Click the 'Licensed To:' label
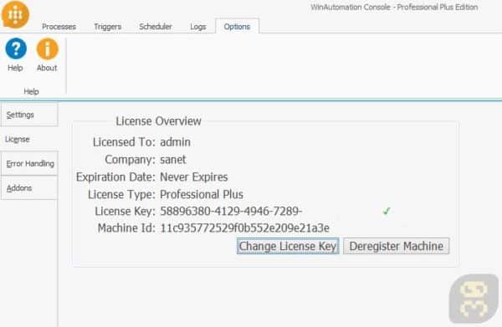 click(124, 142)
